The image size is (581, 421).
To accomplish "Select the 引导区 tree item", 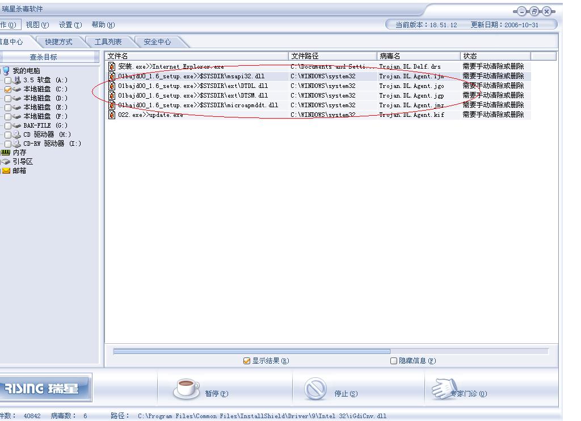I will click(x=23, y=162).
